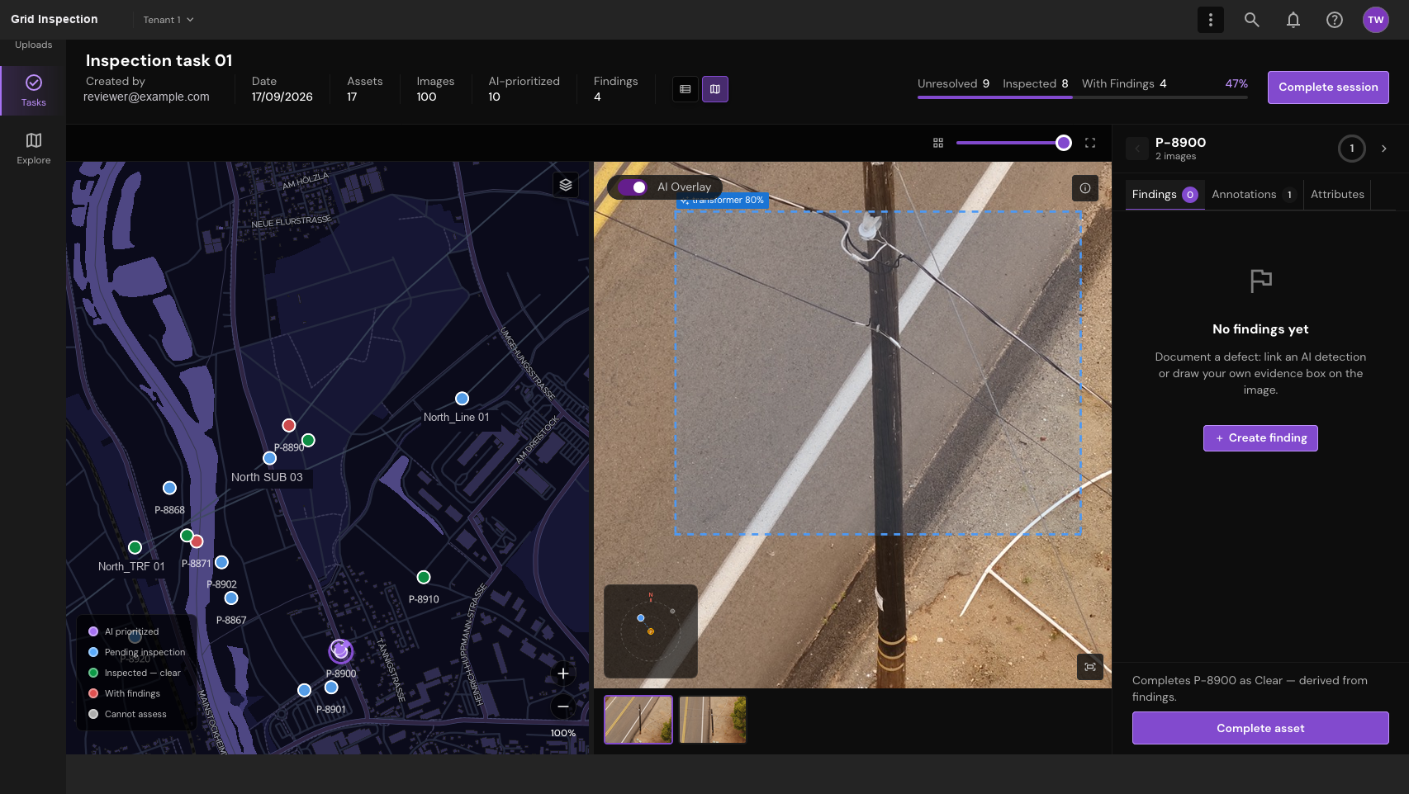Image resolution: width=1409 pixels, height=794 pixels.
Task: Zoom in on the map
Action: (x=562, y=673)
